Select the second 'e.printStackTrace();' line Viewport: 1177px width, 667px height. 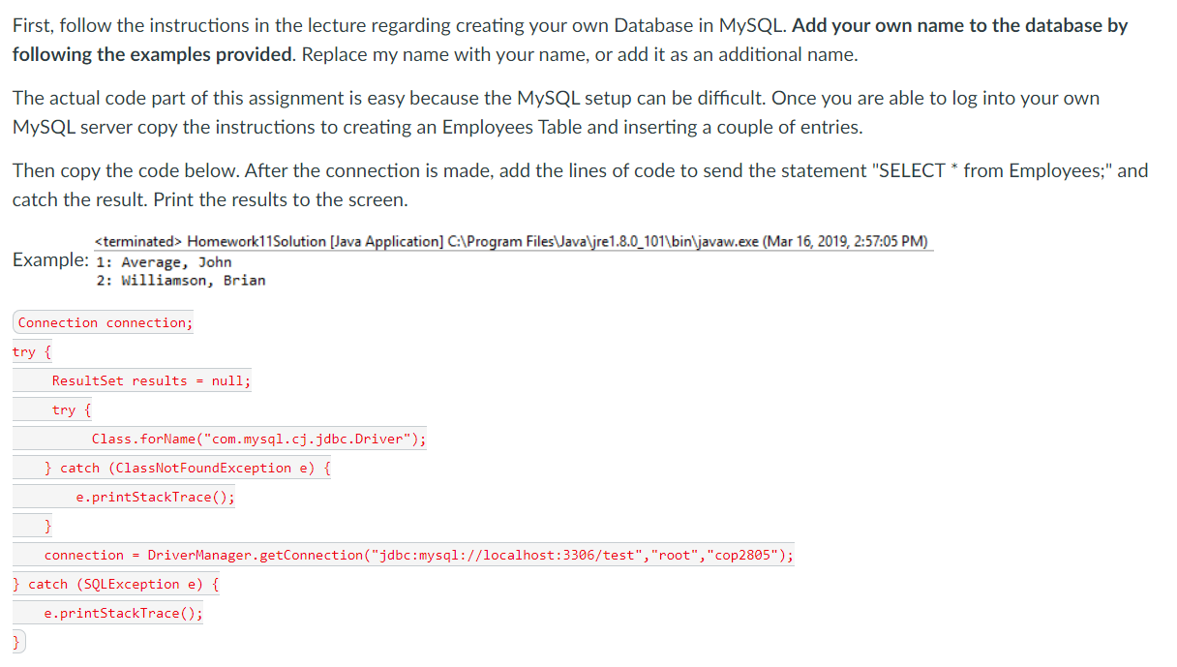coord(121,613)
